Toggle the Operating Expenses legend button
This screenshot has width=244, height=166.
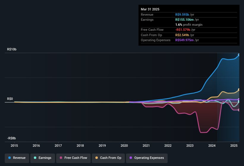click(147, 158)
